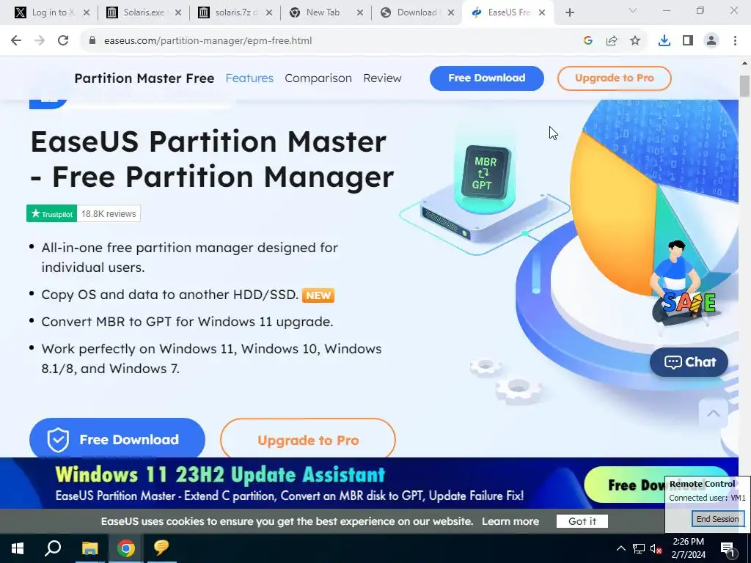Image resolution: width=751 pixels, height=563 pixels.
Task: Open the yellow chat app in taskbar
Action: pos(161,548)
